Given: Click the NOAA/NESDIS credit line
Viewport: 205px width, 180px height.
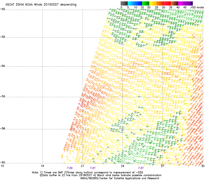Looking at the screenshot, I should point(120,178).
